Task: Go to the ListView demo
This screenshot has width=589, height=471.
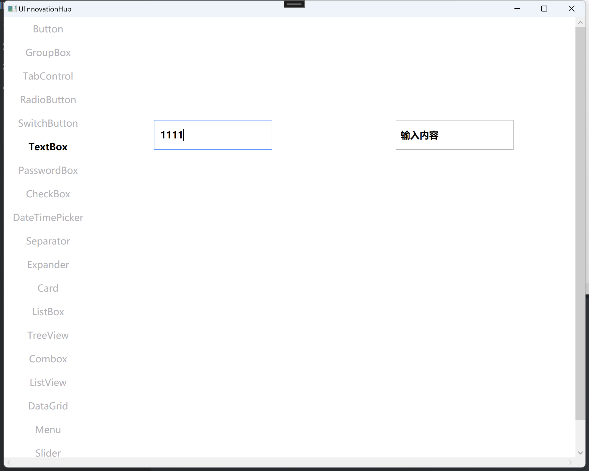Action: point(48,383)
